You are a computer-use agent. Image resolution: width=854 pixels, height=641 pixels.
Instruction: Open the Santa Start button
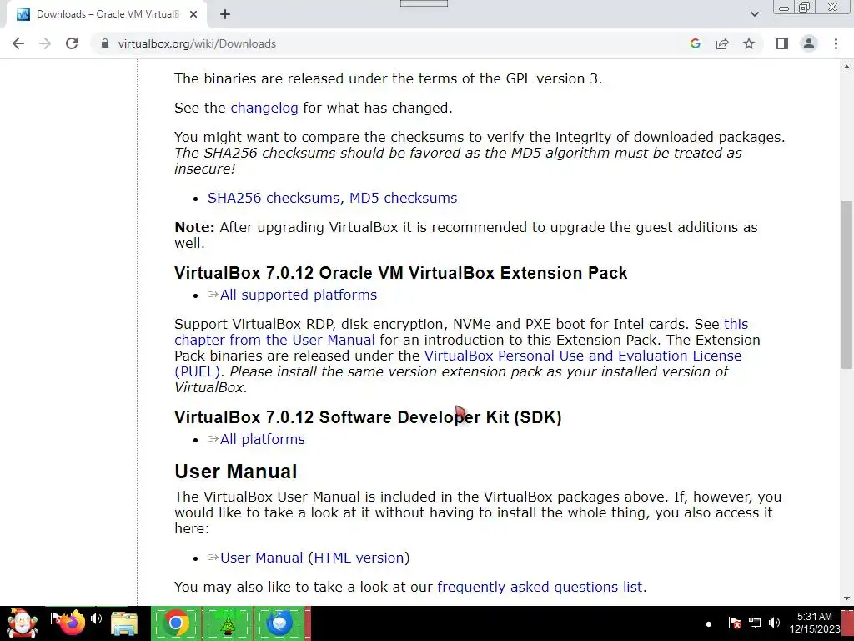[x=22, y=623]
